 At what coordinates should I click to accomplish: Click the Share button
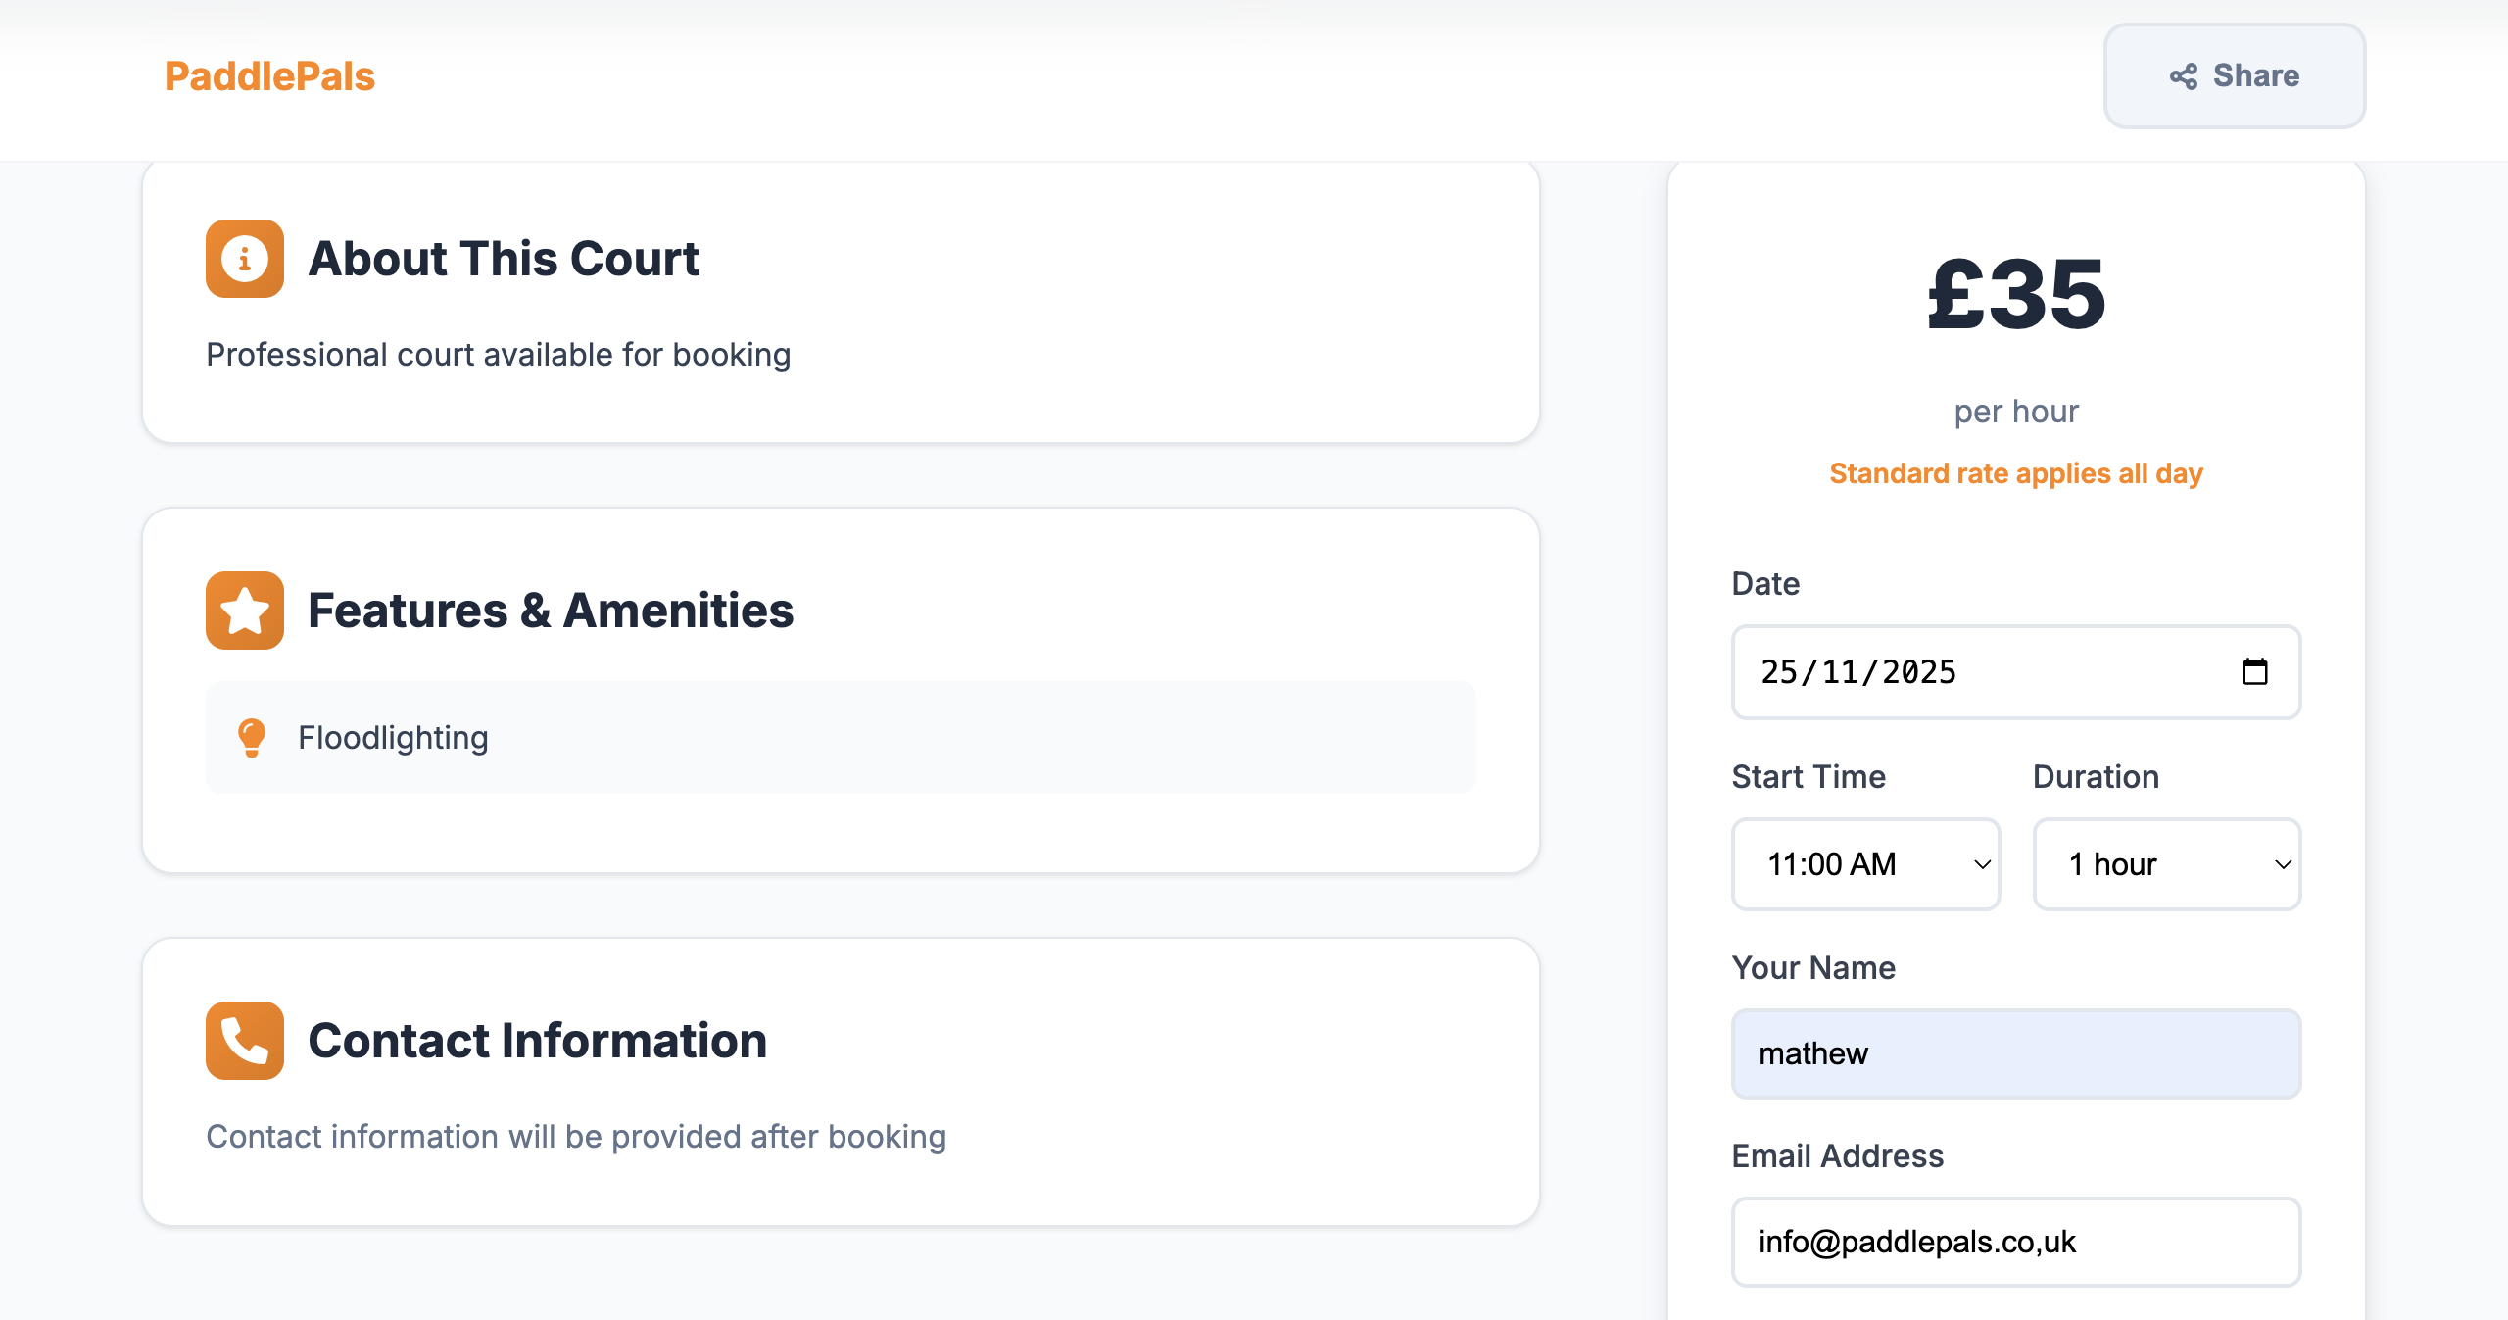(2235, 76)
